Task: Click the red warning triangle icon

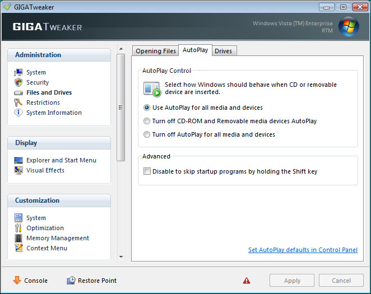Action: (x=247, y=281)
